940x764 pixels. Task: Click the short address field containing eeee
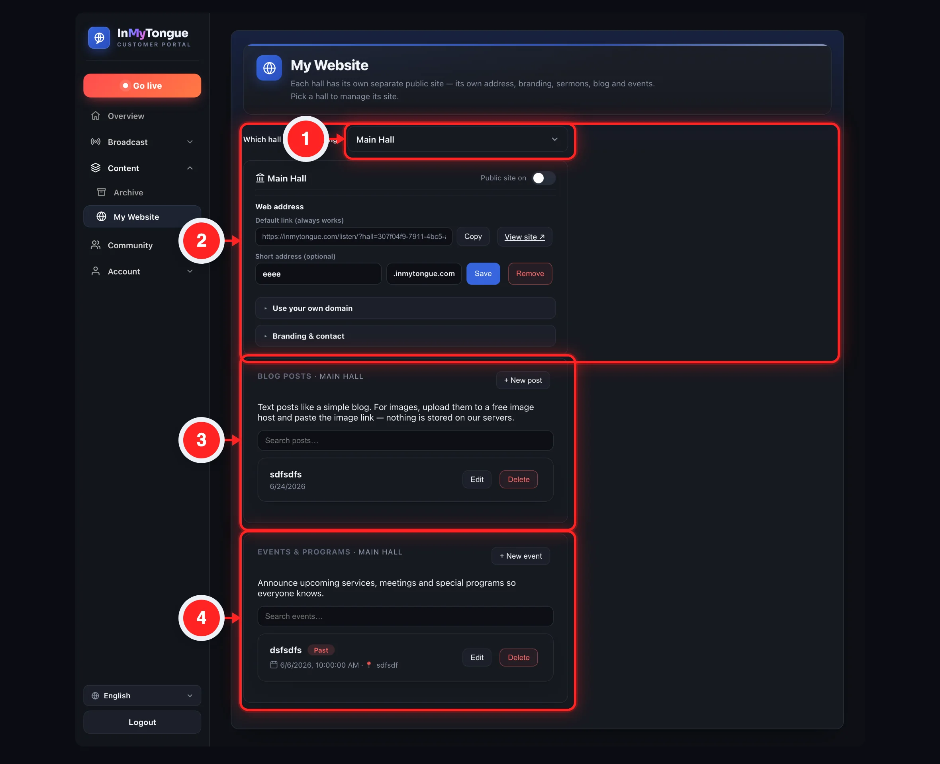(318, 273)
